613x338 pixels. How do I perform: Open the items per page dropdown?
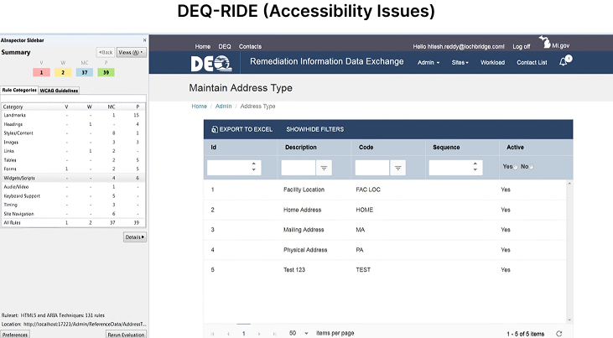[x=299, y=333]
